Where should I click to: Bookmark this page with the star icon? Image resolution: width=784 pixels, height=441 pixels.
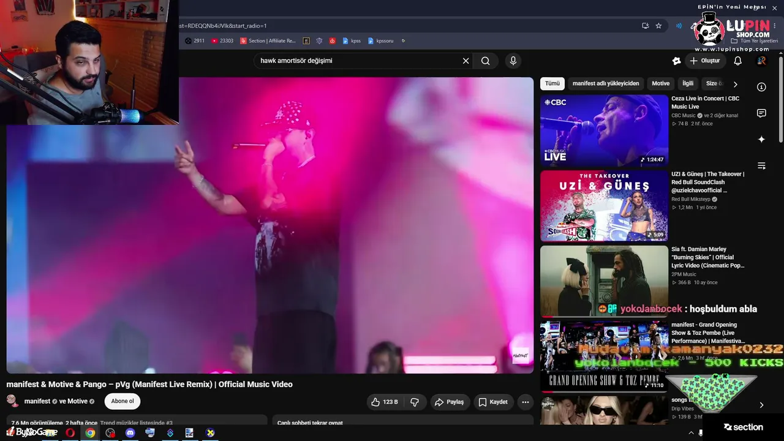coord(658,26)
